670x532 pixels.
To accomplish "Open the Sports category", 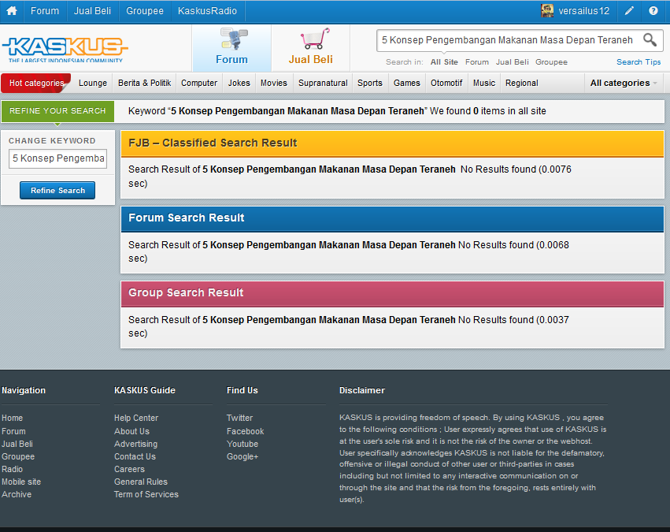I will 369,83.
